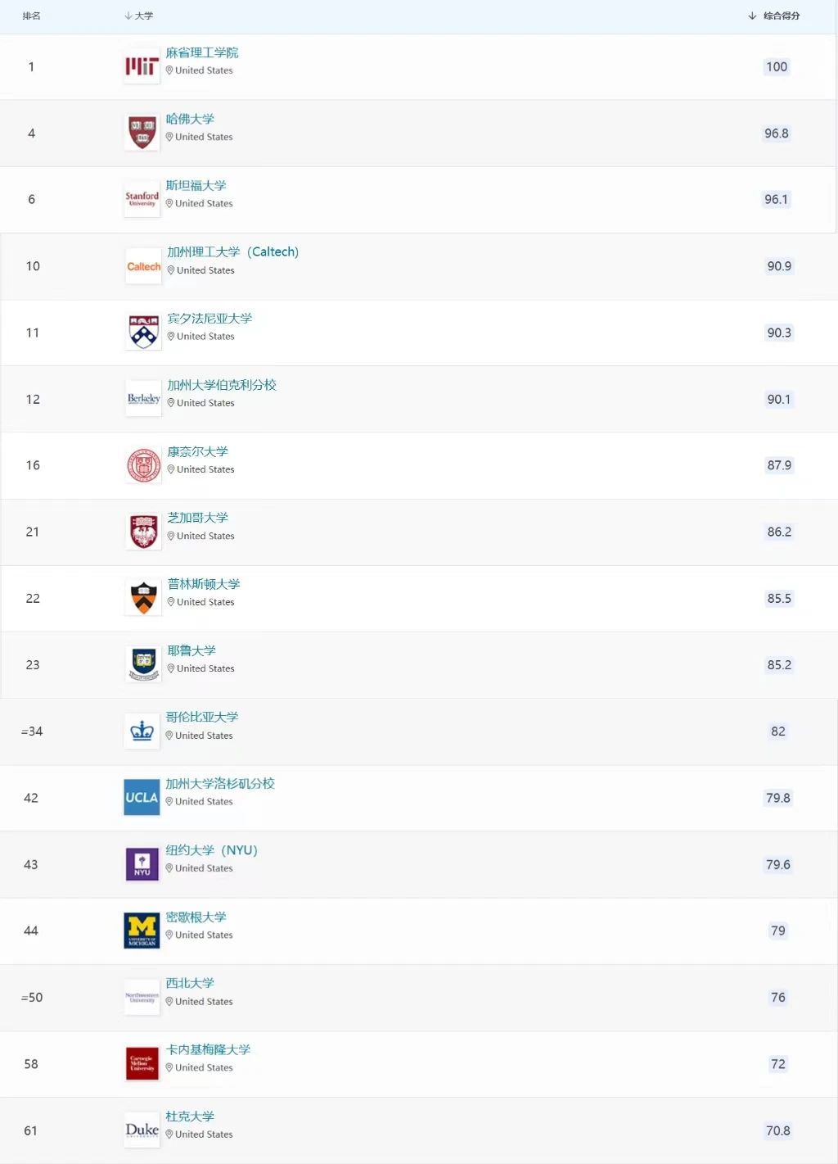This screenshot has height=1164, width=838.
Task: Click the 排名 column header
Action: pyautogui.click(x=31, y=16)
